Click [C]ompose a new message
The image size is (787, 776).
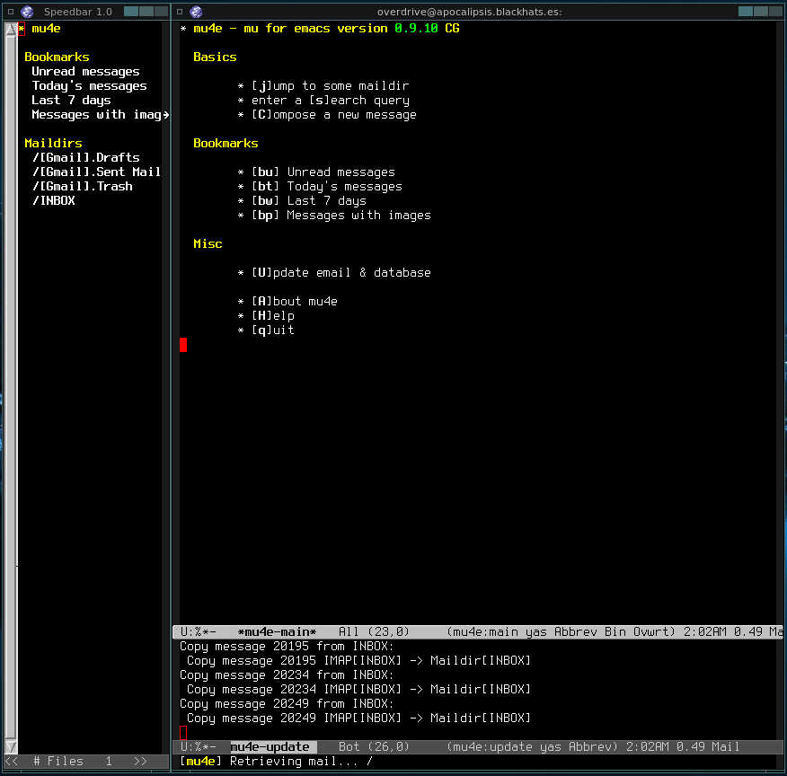[x=334, y=115]
